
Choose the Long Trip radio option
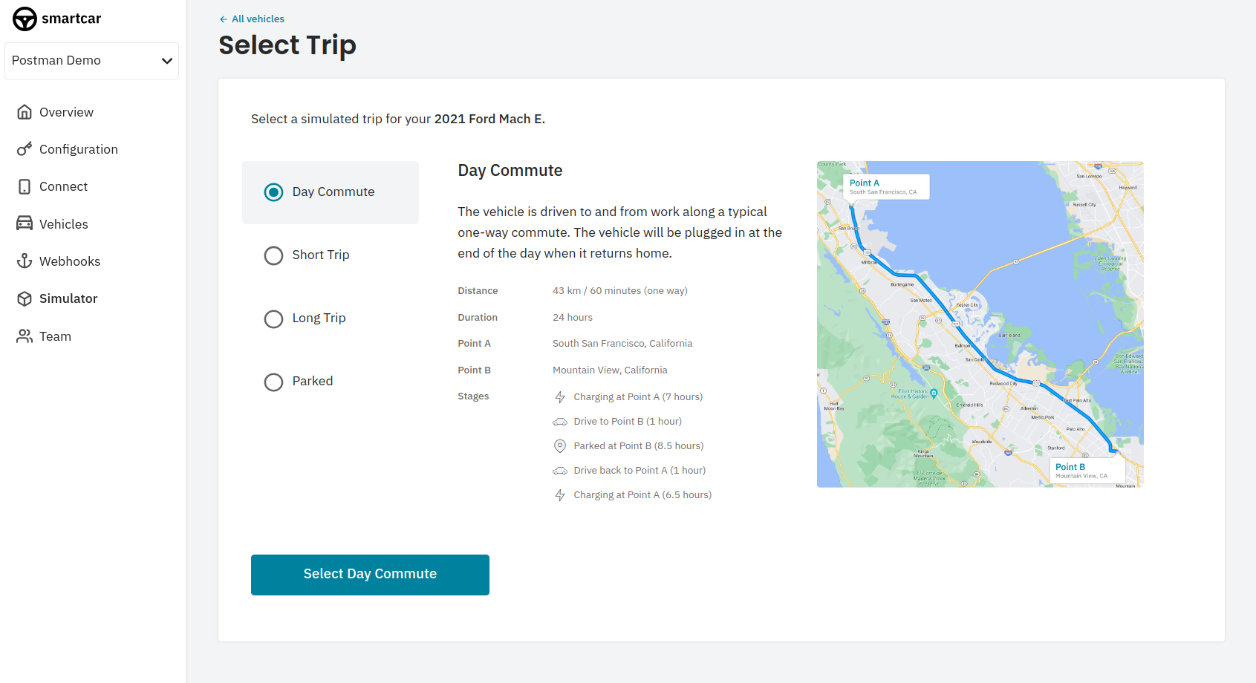tap(273, 318)
